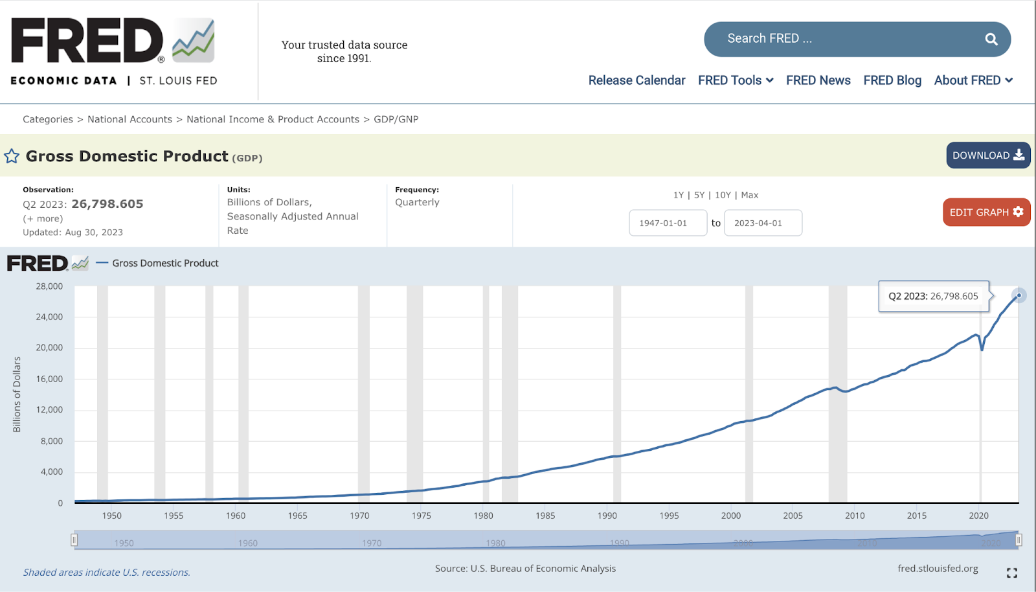
Task: Click the start date field 1947-01-01
Action: pos(668,223)
